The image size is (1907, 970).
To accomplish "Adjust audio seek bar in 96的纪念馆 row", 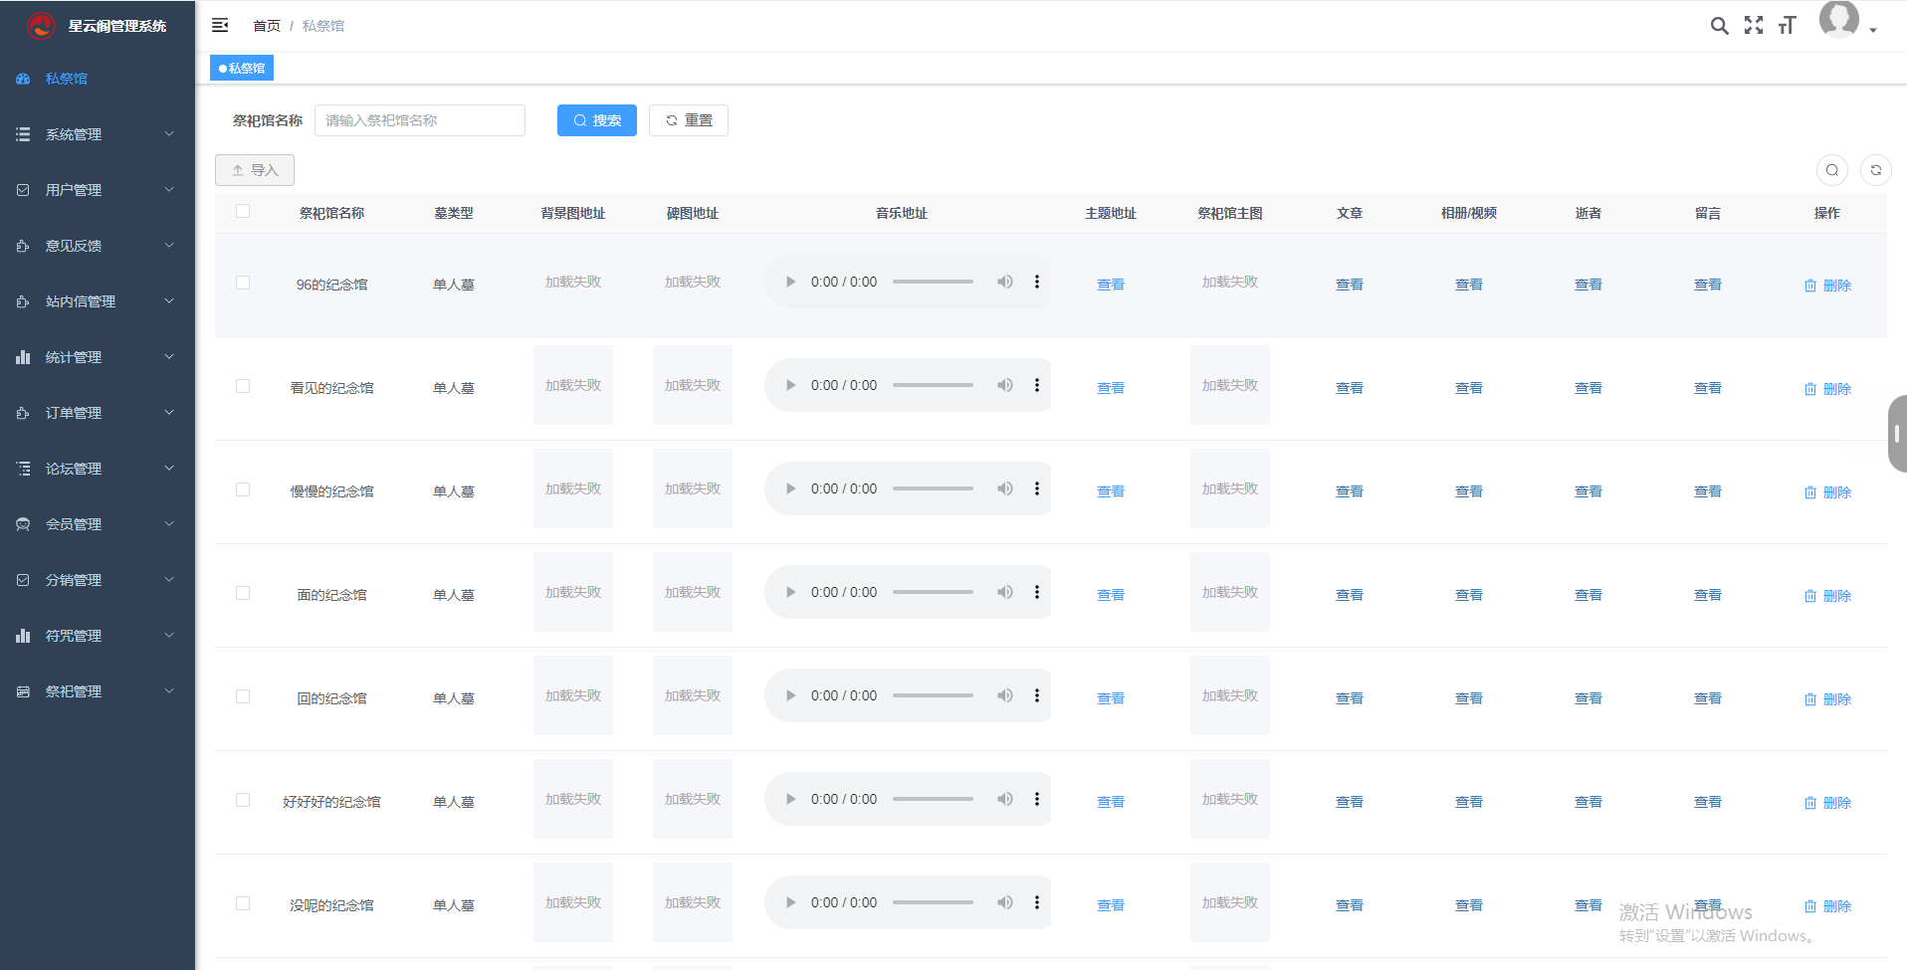I will point(933,282).
